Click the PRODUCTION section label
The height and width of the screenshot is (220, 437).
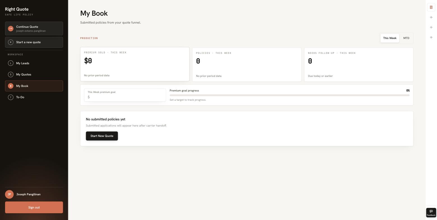tap(89, 38)
